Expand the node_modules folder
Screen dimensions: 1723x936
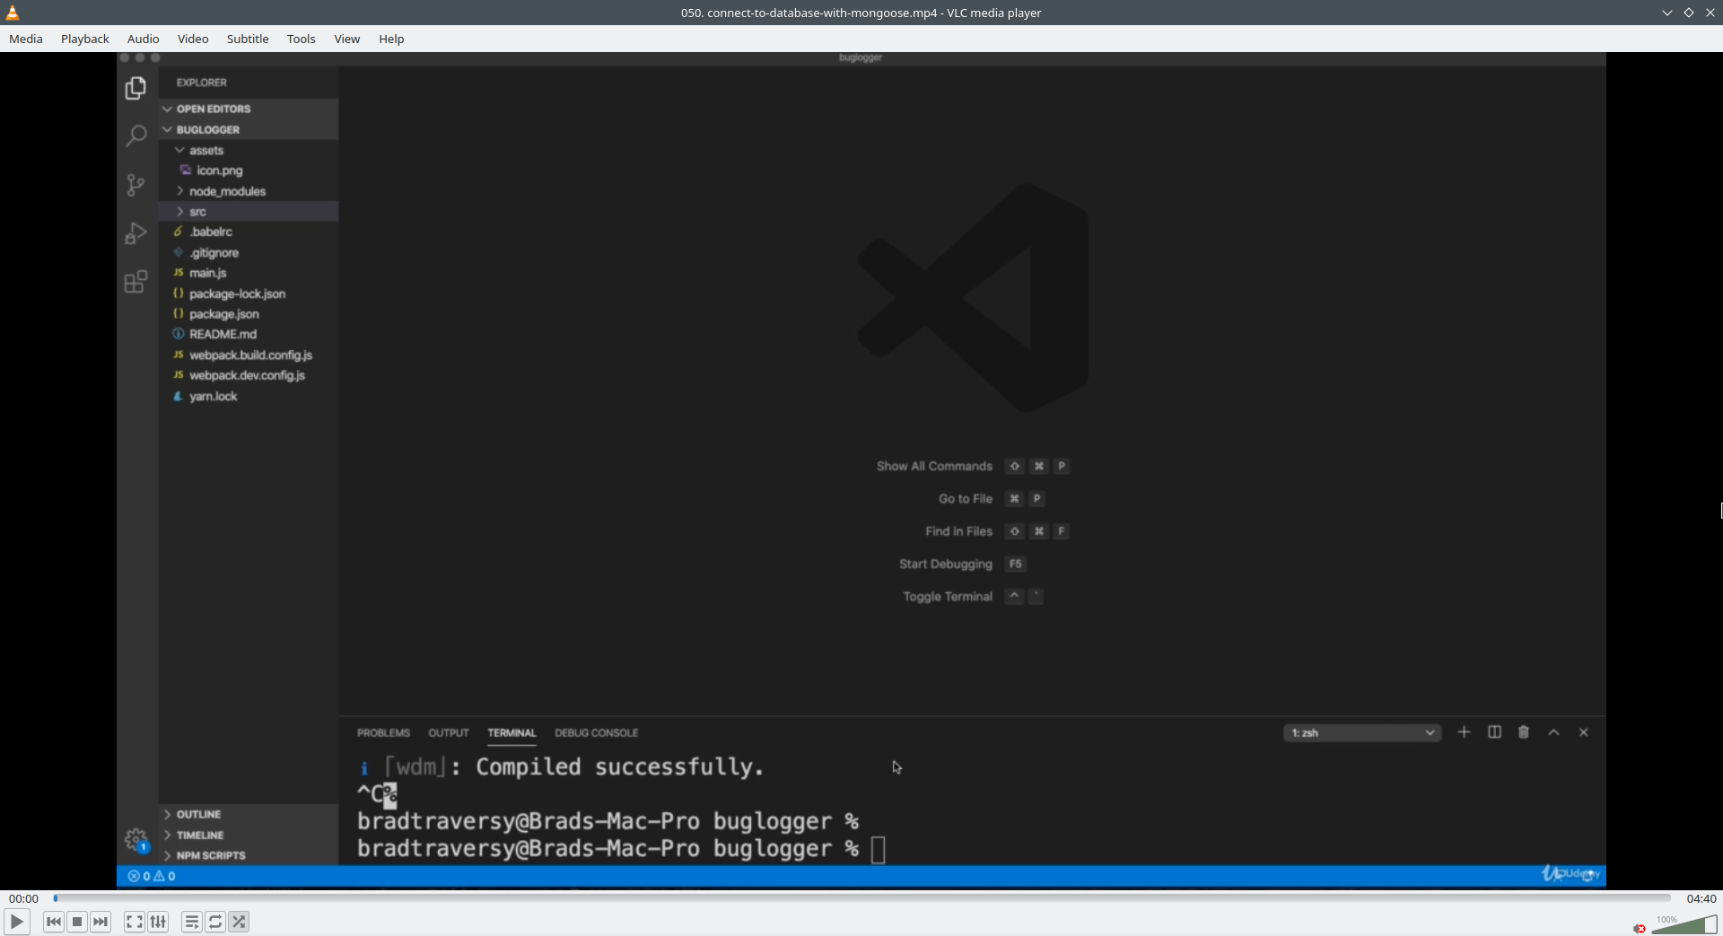249,191
